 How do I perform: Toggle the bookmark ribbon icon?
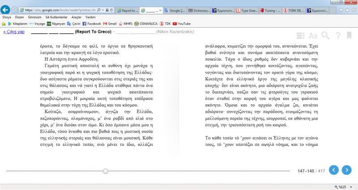coord(349,36)
